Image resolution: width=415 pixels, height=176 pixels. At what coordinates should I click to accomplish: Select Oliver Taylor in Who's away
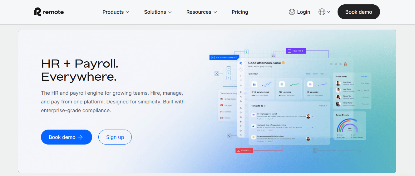pyautogui.click(x=352, y=104)
